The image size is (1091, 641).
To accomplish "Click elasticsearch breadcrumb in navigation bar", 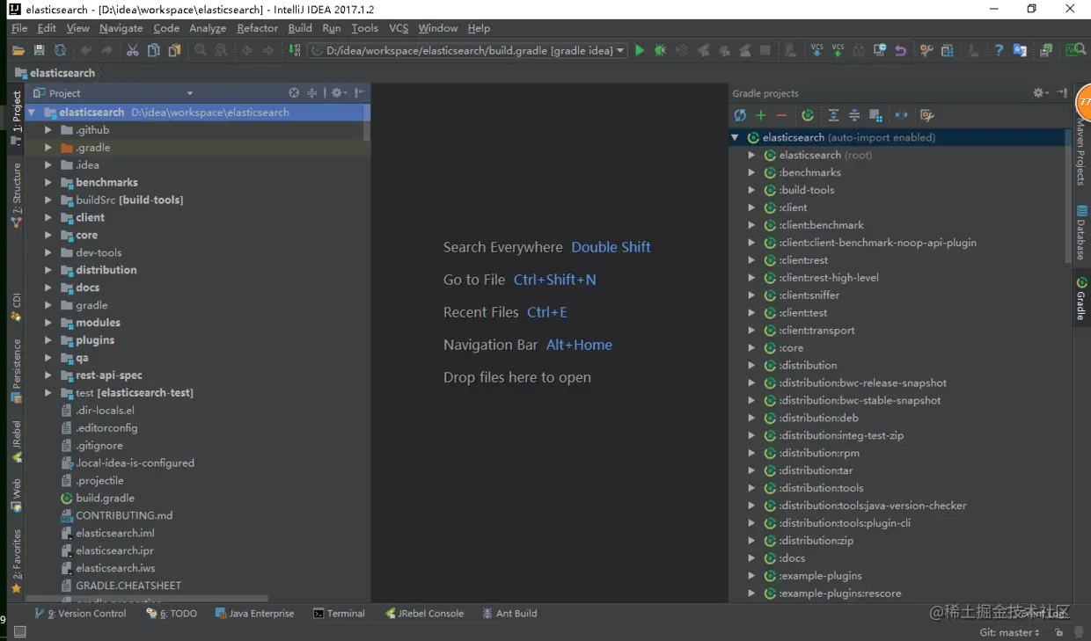I will point(55,73).
